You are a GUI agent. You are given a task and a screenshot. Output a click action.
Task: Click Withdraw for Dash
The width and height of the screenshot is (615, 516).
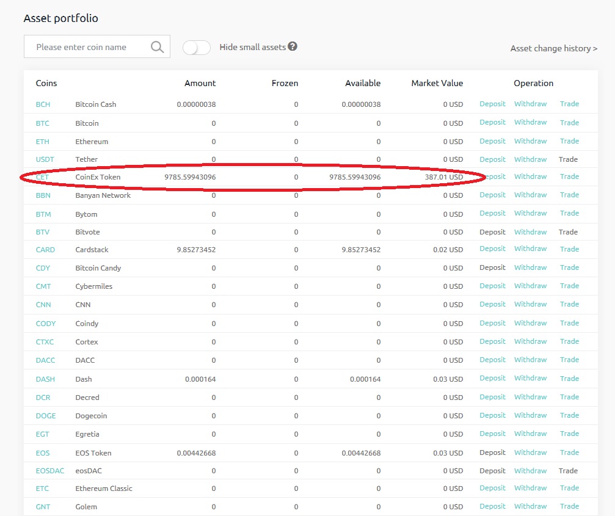530,379
